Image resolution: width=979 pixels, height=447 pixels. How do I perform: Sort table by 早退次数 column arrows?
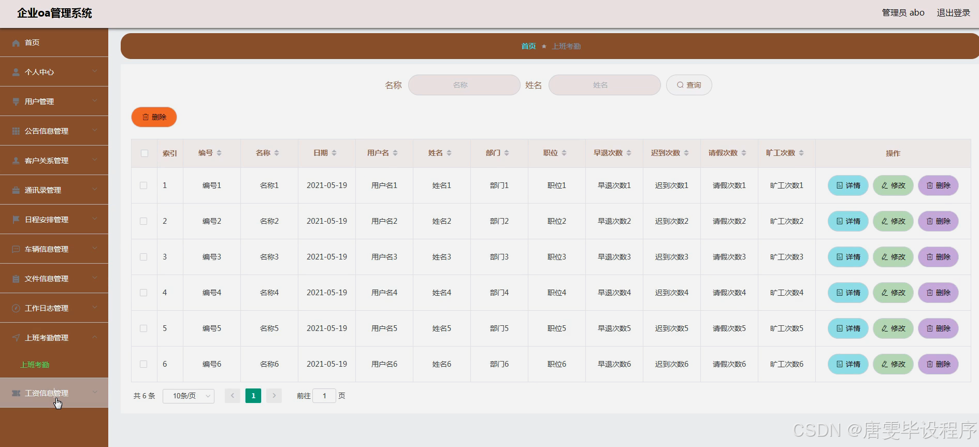tap(629, 153)
